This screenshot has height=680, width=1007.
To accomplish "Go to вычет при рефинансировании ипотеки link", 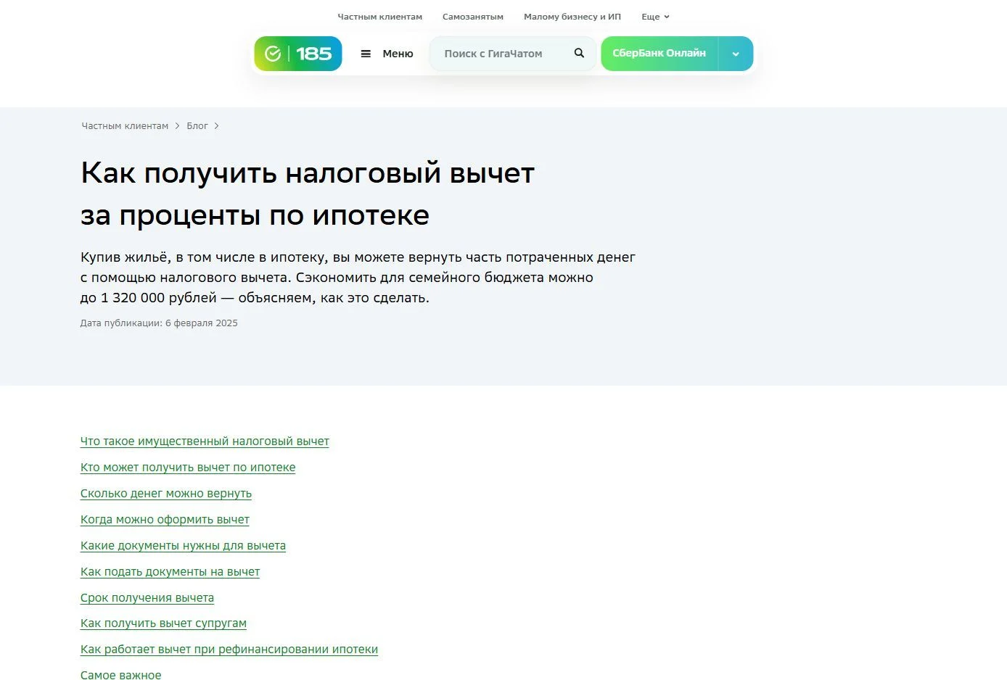I will [x=229, y=650].
